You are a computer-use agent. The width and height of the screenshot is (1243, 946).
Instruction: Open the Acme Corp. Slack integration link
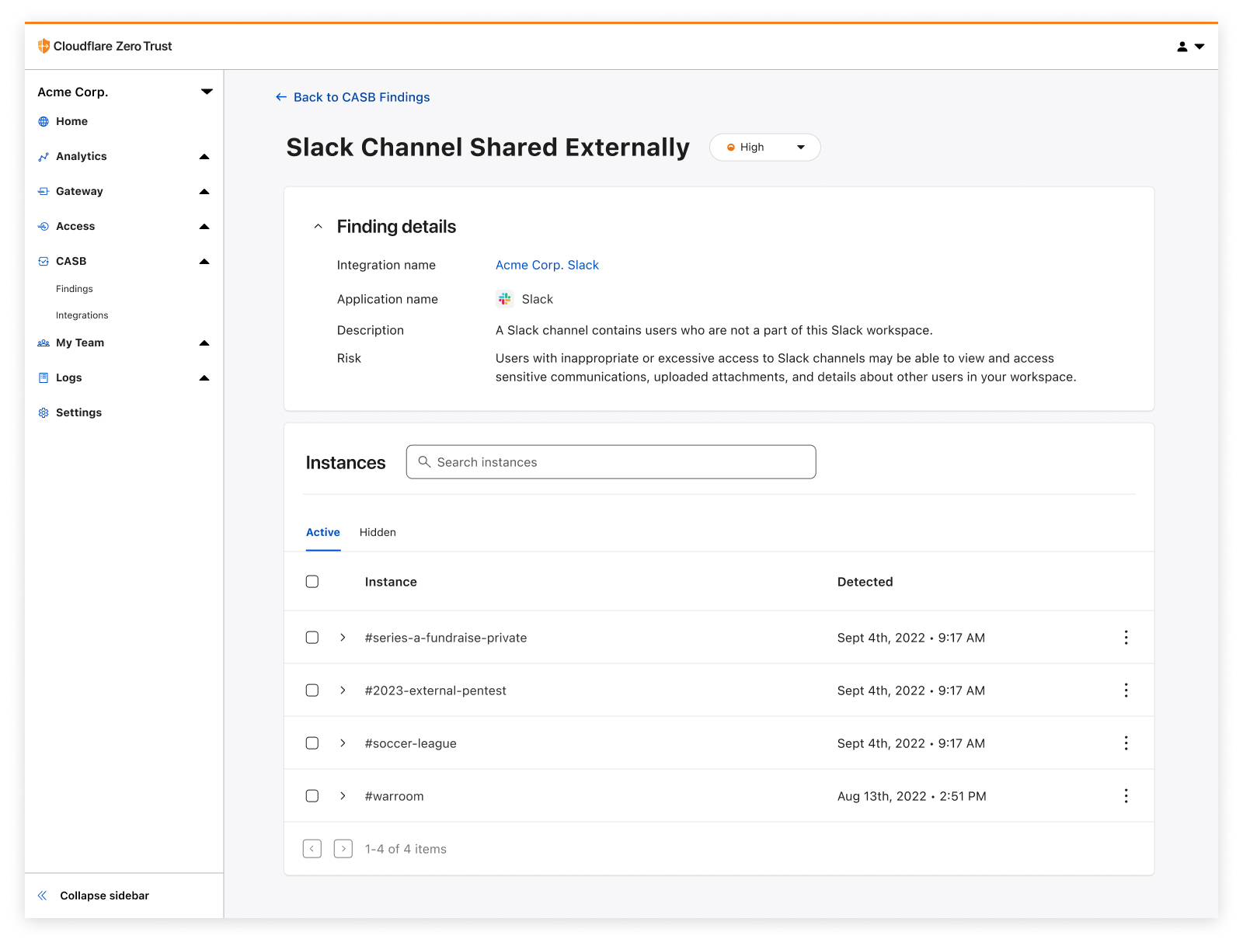click(547, 265)
